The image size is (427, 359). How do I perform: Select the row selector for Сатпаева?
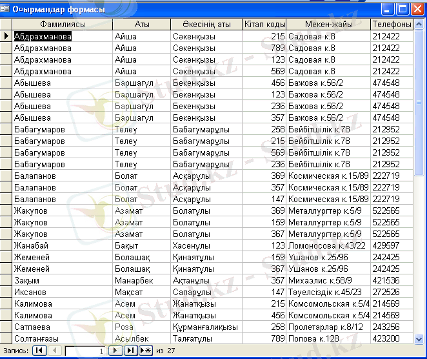pyautogui.click(x=6, y=327)
